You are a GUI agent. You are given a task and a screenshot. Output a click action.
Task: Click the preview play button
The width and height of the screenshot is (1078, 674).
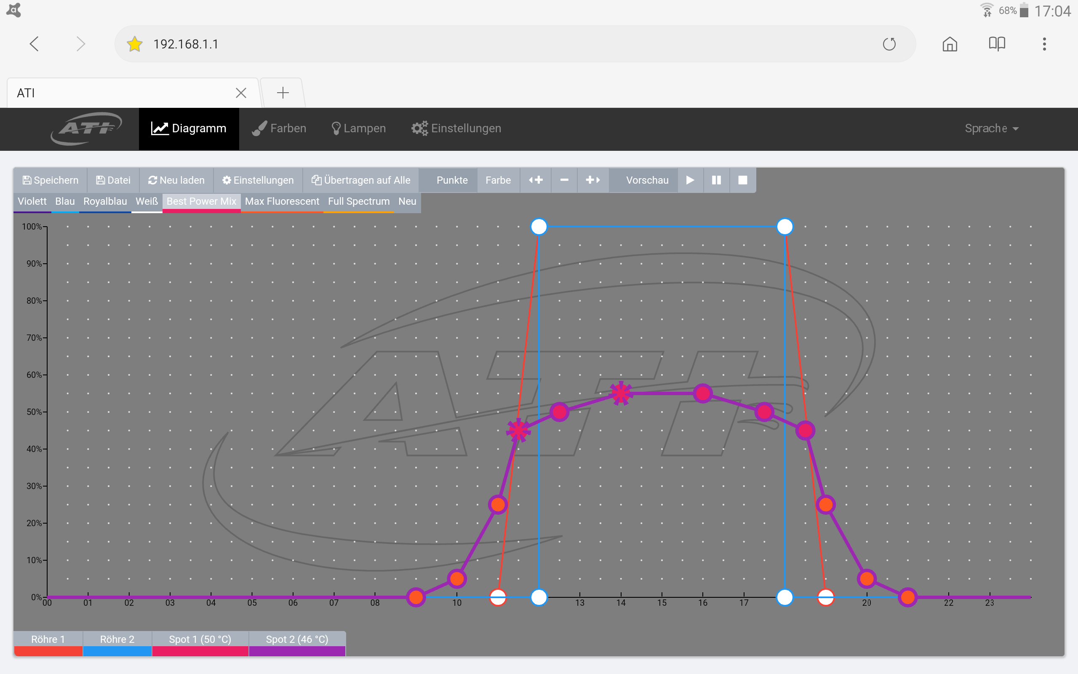(x=690, y=180)
